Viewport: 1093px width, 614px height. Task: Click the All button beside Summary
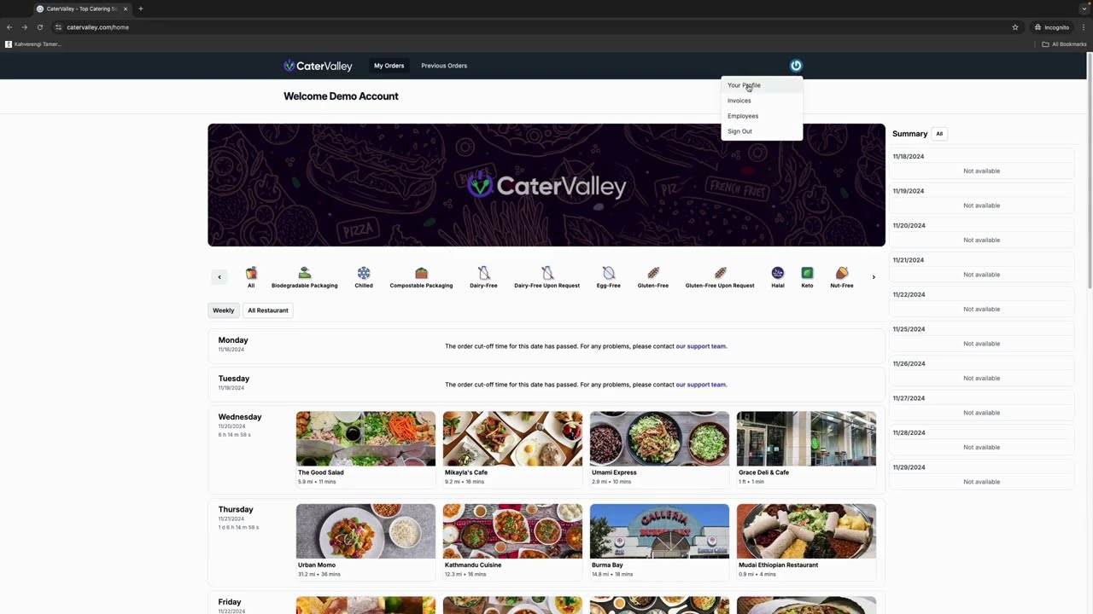click(939, 134)
